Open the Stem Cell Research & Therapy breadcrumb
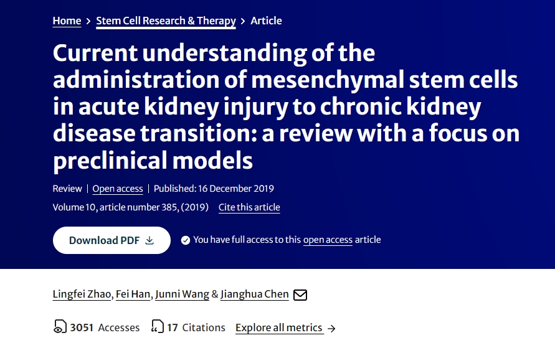Screen dimensions: 555x348 point(166,21)
